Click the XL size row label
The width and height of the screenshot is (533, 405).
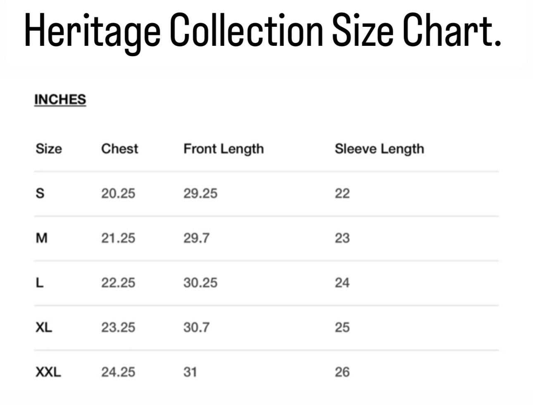(44, 327)
